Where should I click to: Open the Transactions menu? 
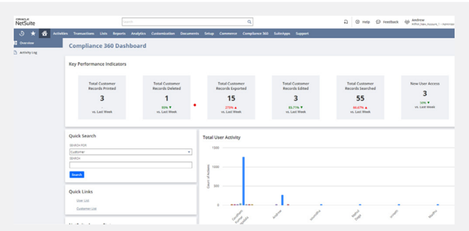tap(84, 34)
